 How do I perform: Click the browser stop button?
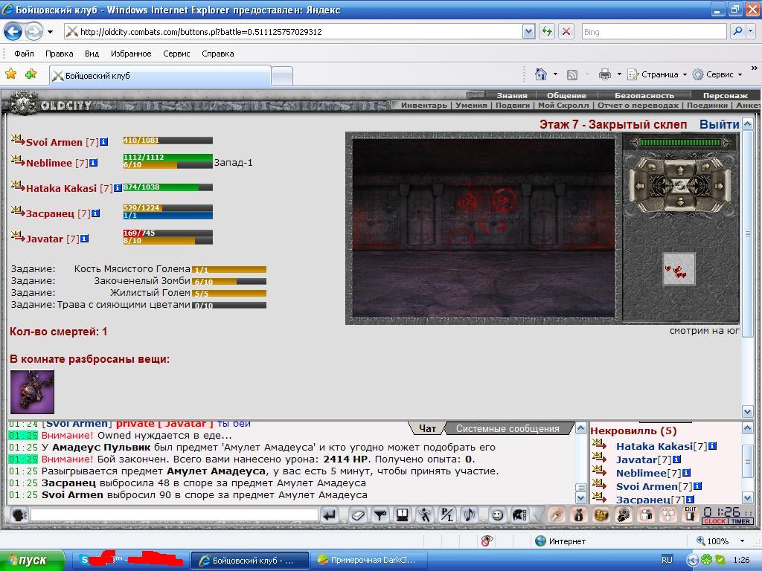(566, 31)
